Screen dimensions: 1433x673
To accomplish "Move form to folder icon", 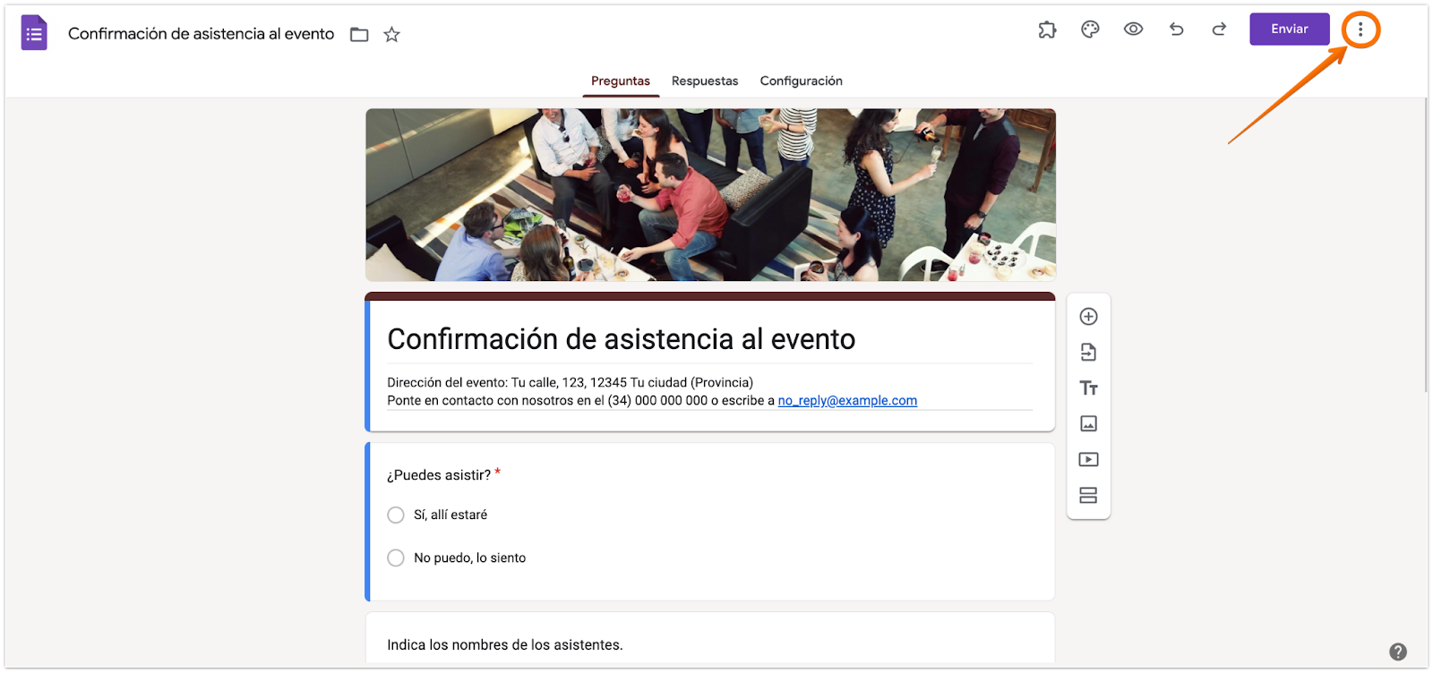I will coord(359,35).
